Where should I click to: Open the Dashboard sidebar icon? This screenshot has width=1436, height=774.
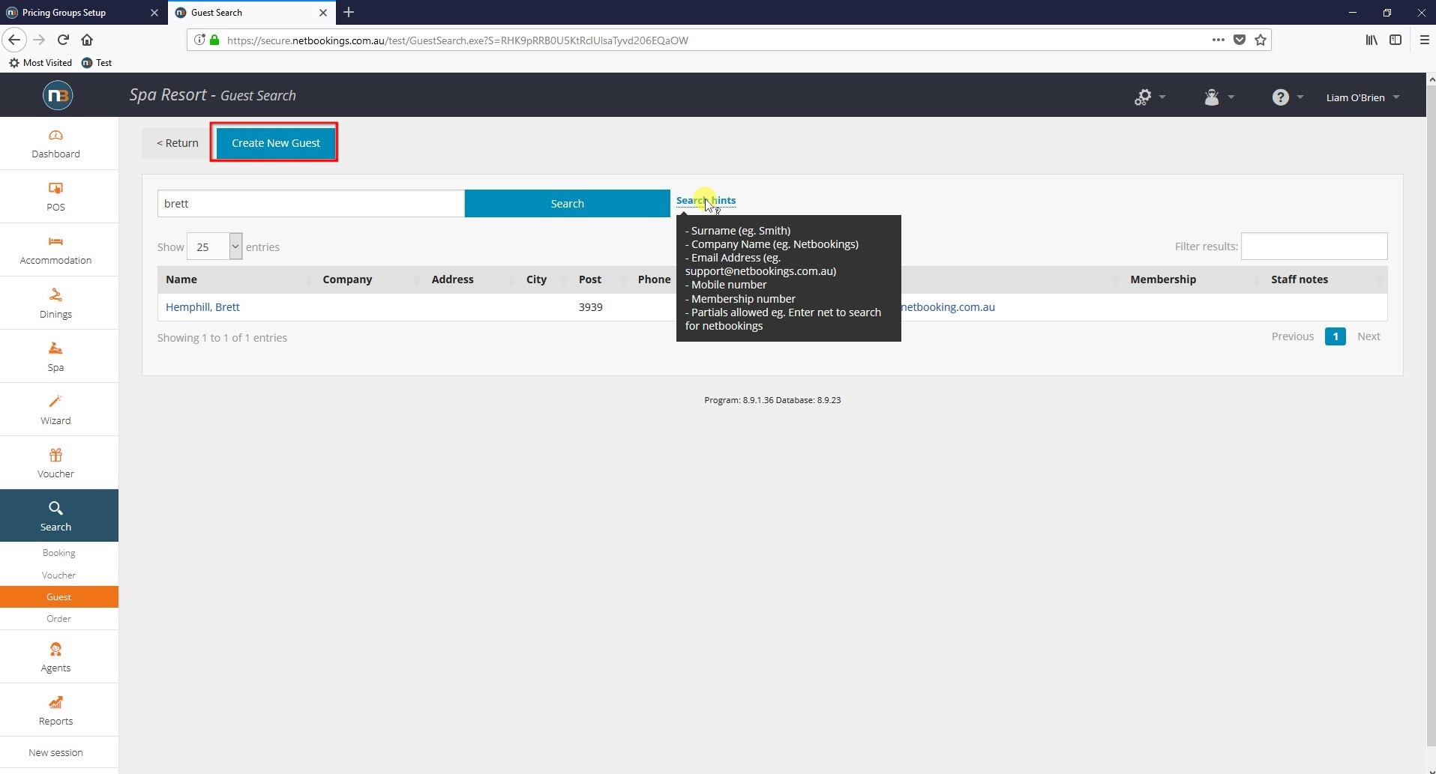[55, 136]
